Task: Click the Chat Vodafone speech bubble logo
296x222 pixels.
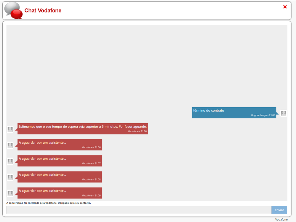Action: (13, 10)
